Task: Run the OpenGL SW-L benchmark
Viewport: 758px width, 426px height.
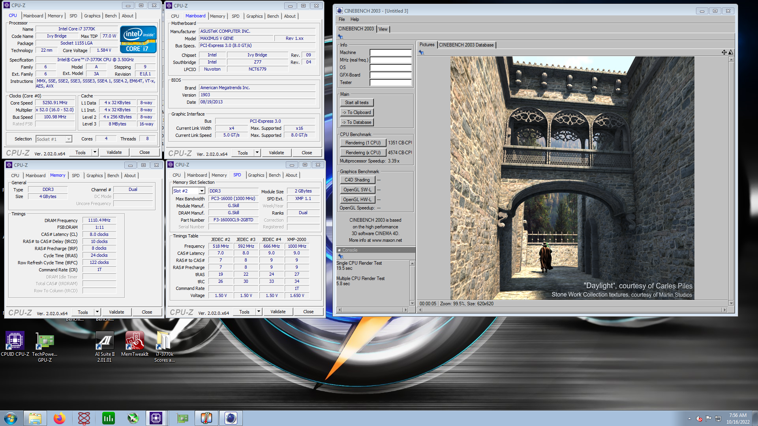Action: 357,190
